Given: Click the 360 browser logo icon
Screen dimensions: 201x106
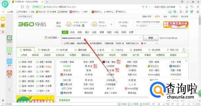Looking at the screenshot, I should coord(5,4).
